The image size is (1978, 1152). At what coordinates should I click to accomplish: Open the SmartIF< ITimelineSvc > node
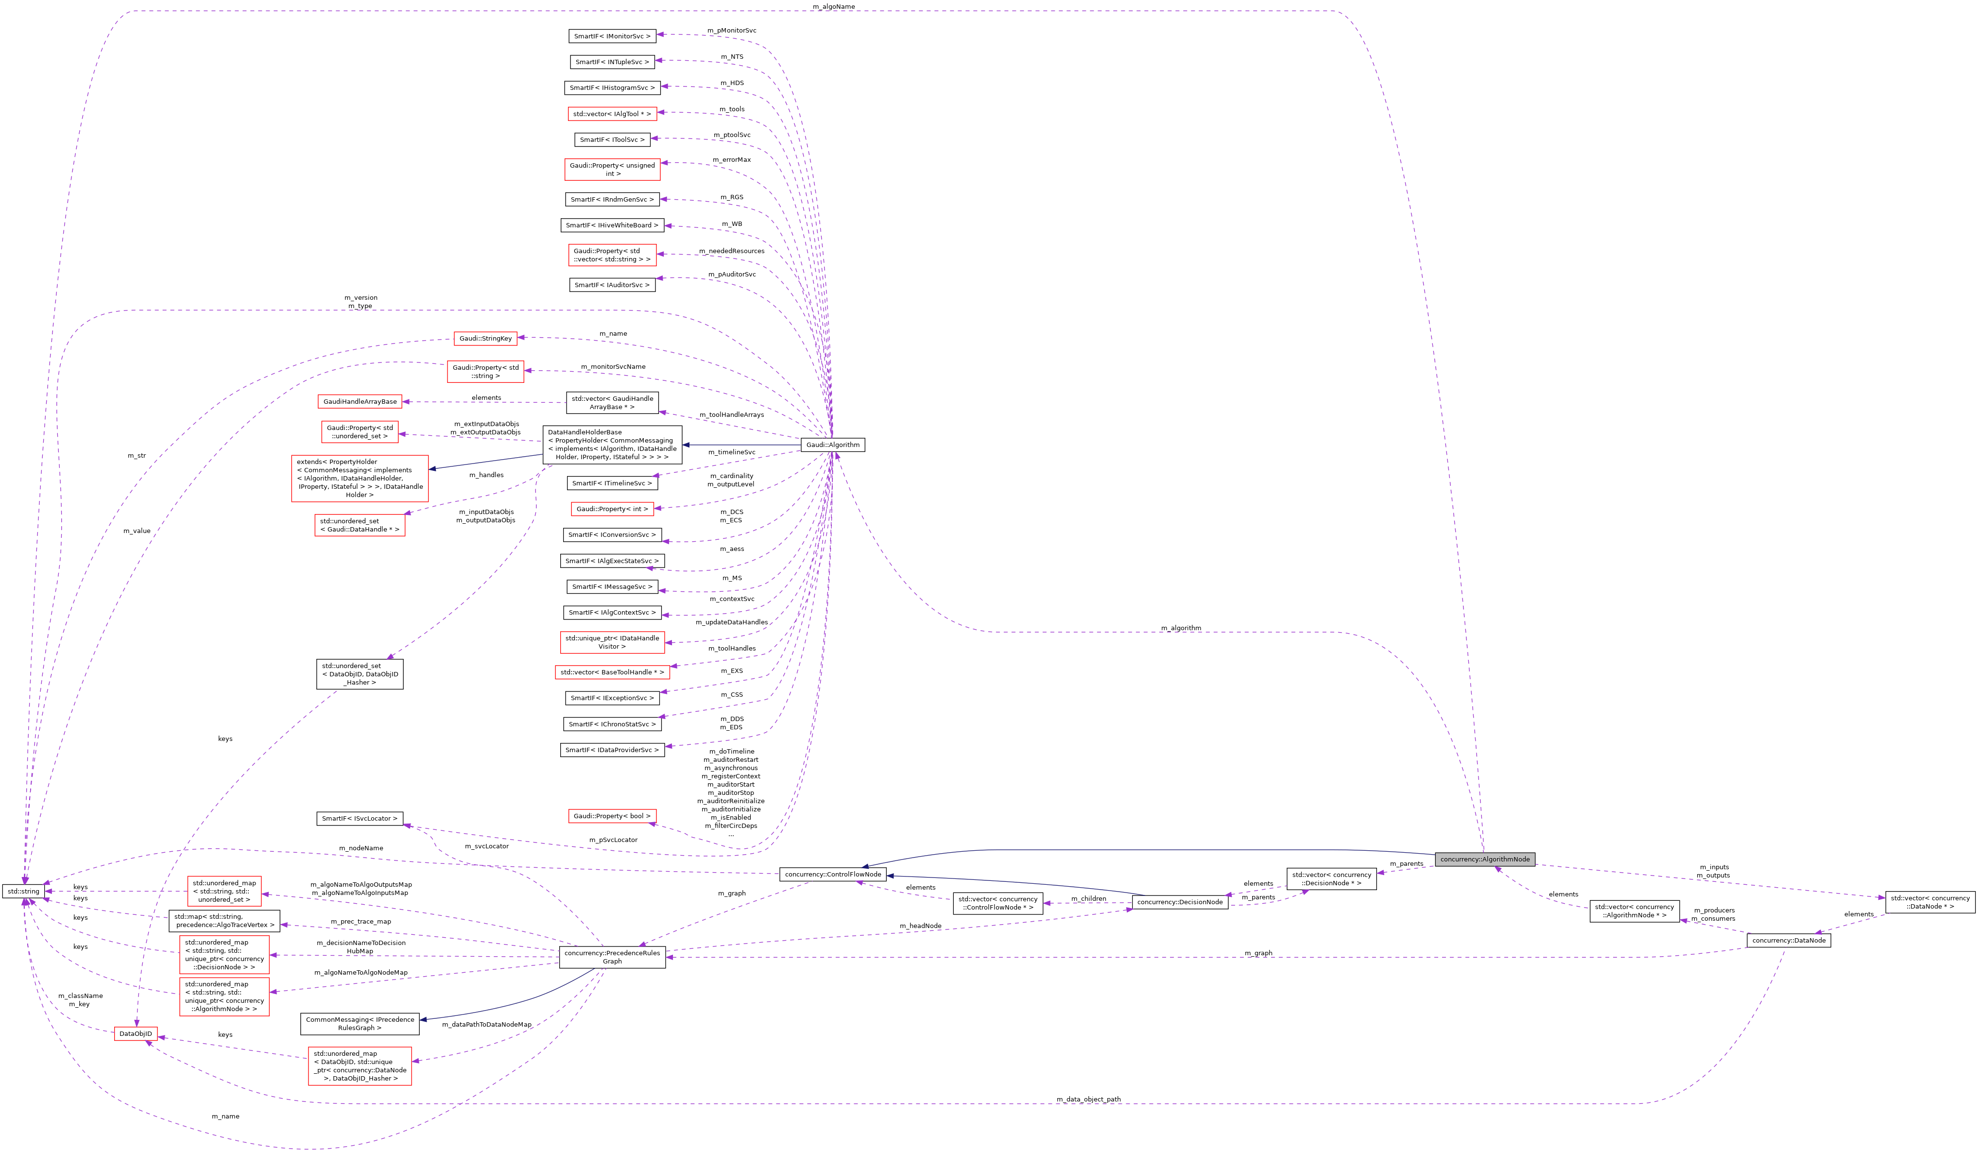613,483
